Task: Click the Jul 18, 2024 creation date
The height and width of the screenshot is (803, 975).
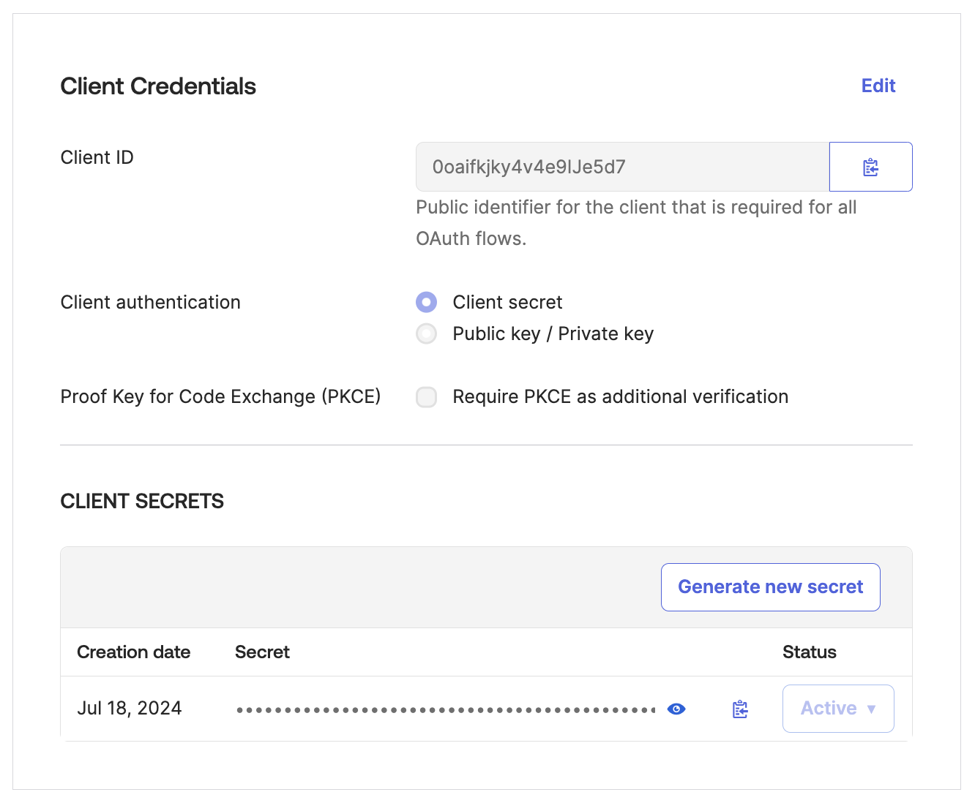Action: click(129, 708)
